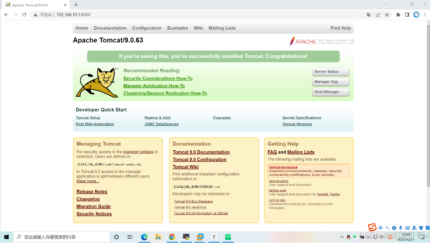The width and height of the screenshot is (430, 243).
Task: Click the Server Status button
Action: (x=331, y=72)
